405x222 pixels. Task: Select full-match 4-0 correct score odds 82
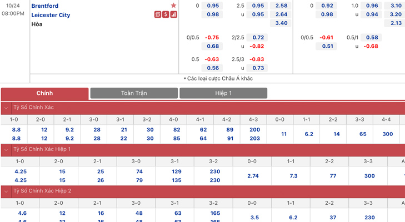[177, 130]
